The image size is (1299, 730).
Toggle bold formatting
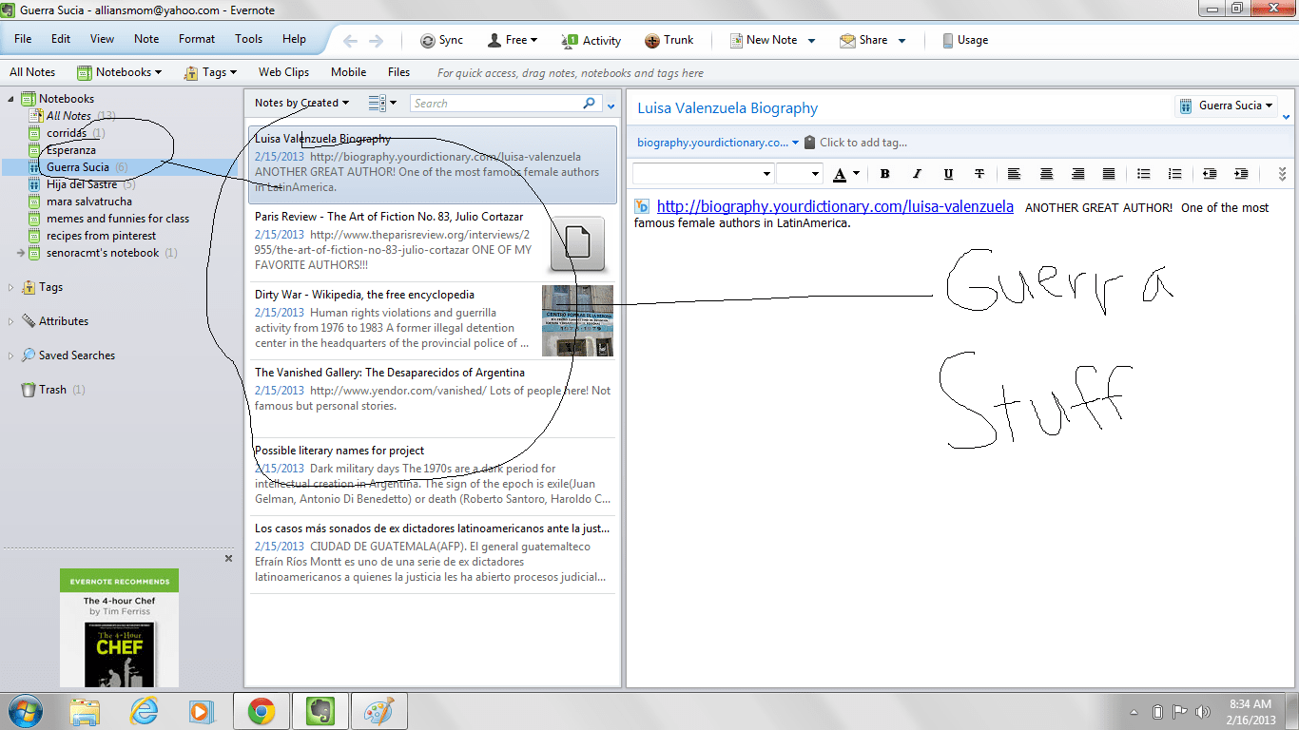click(884, 174)
